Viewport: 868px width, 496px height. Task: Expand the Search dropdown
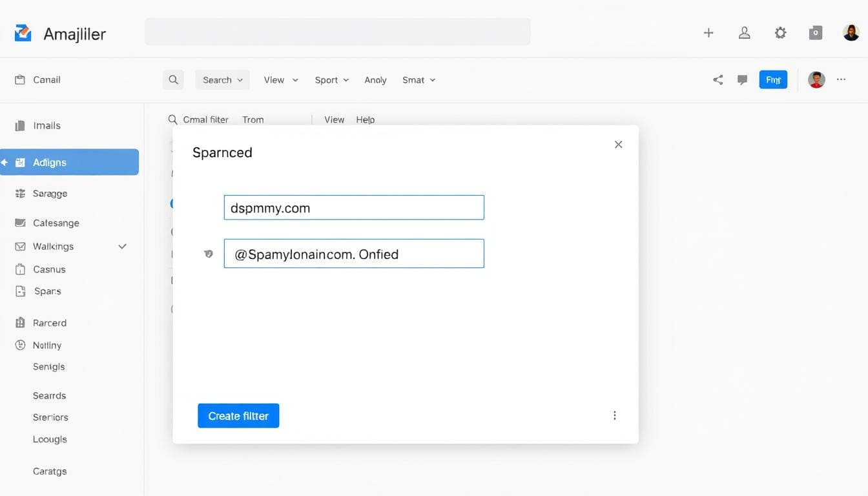click(222, 80)
